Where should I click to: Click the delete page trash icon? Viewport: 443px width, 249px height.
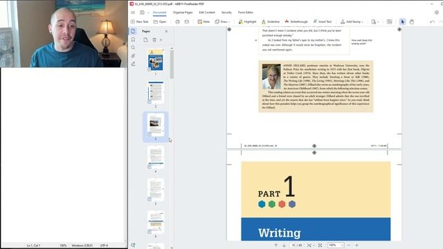coord(154,40)
